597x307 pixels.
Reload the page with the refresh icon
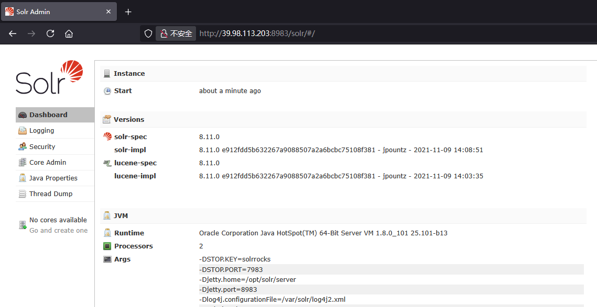coord(50,33)
